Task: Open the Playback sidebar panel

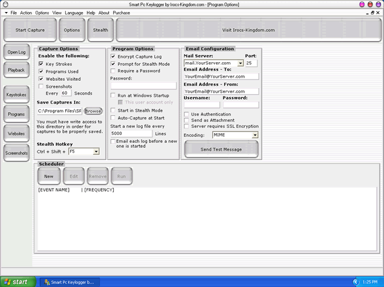Action: pos(16,70)
